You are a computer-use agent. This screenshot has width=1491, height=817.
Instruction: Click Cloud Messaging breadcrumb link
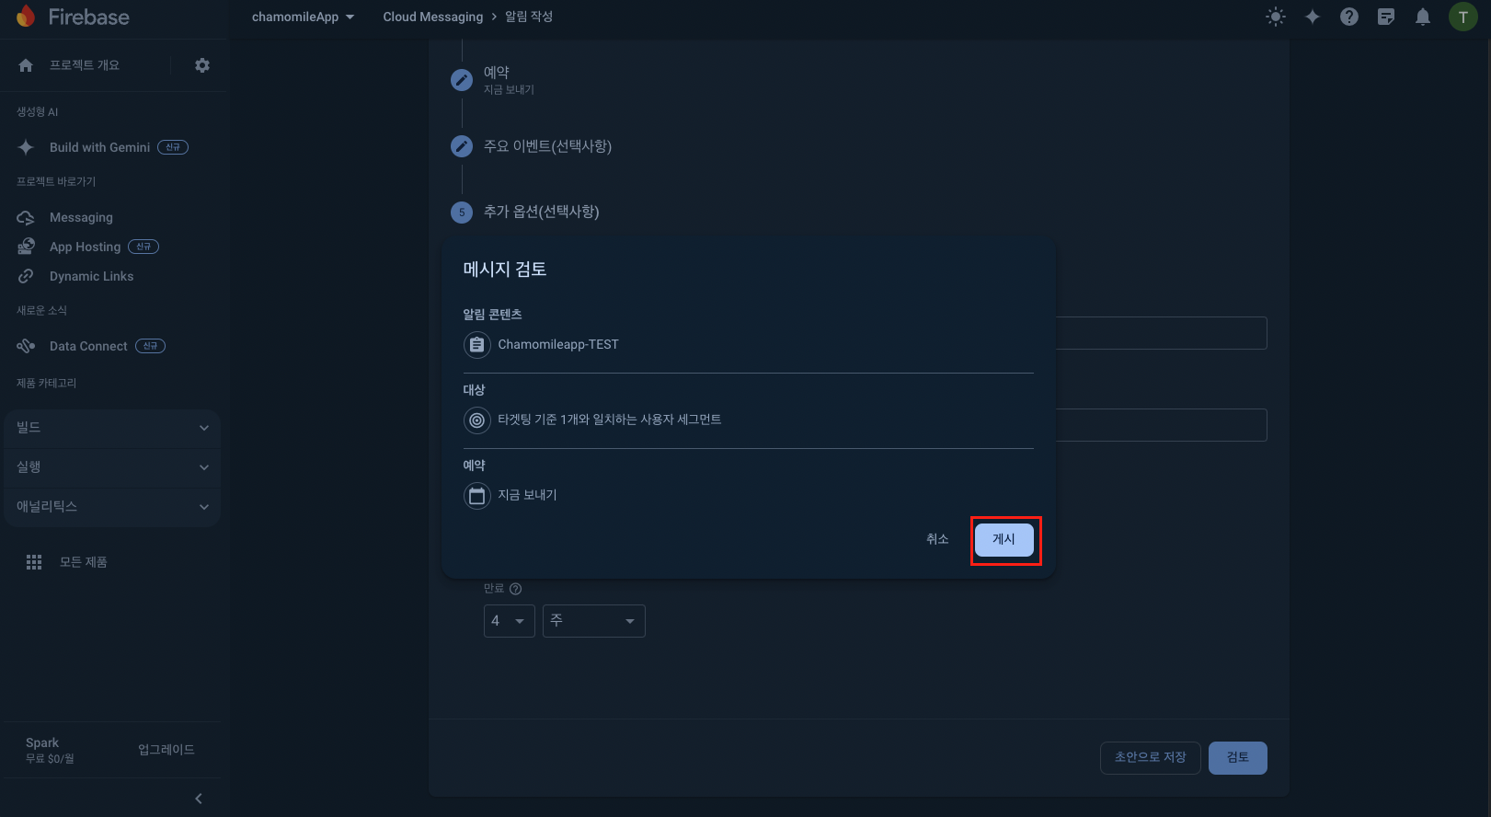[x=432, y=17]
